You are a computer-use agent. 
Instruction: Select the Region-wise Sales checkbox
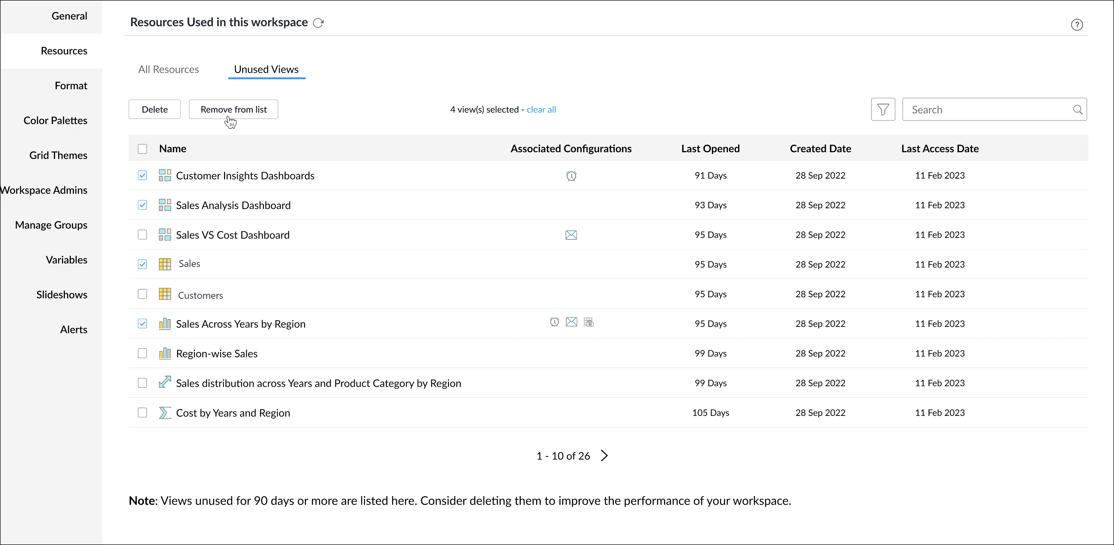point(142,354)
